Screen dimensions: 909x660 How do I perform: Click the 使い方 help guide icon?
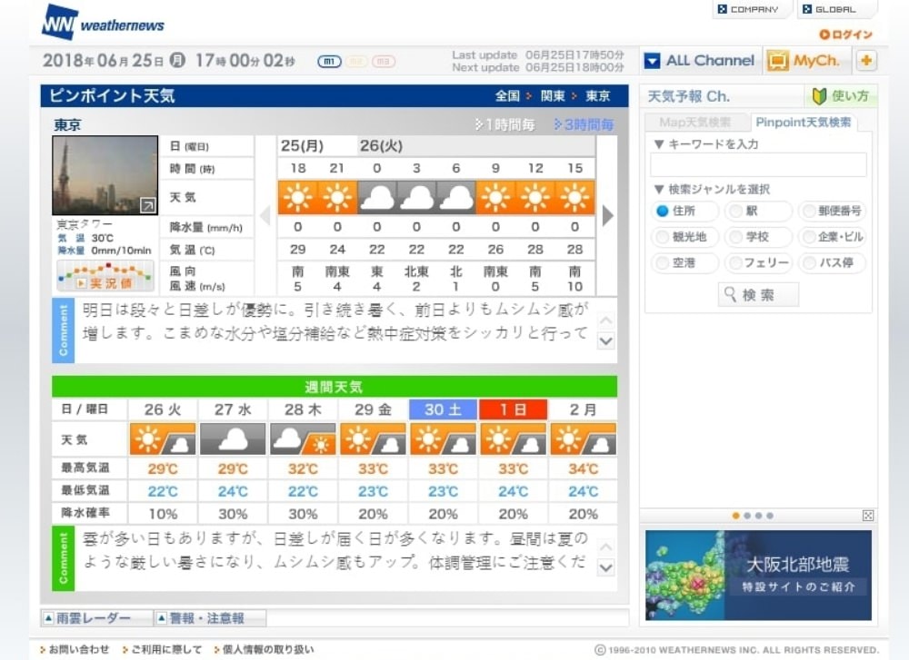point(841,96)
